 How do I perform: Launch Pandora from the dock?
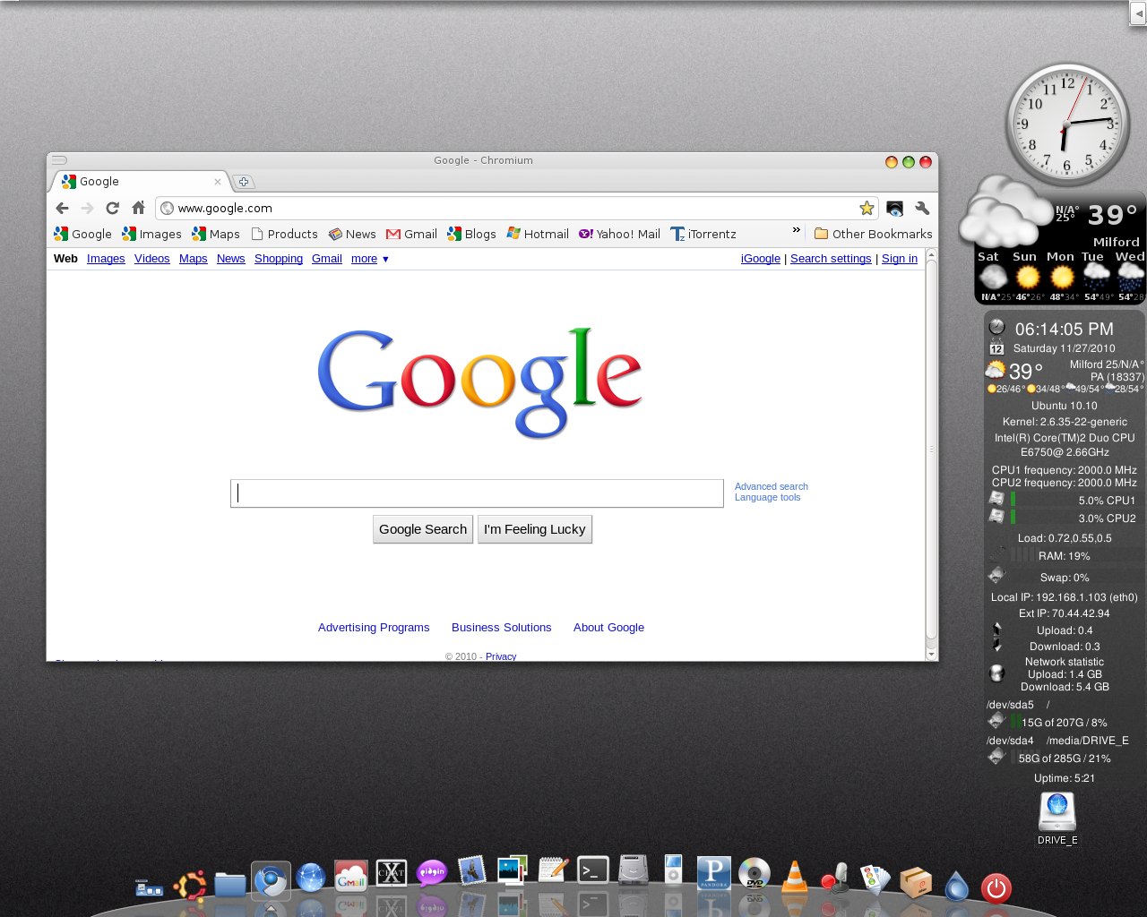pyautogui.click(x=714, y=872)
